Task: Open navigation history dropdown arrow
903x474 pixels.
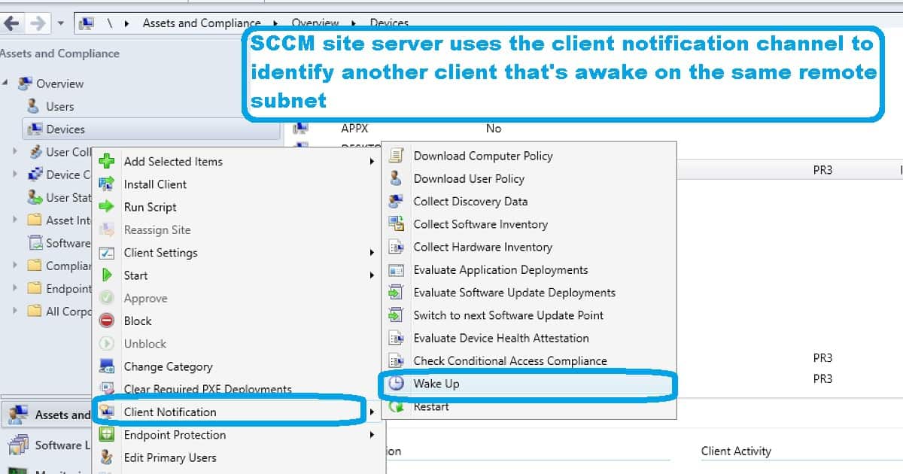Action: [61, 23]
